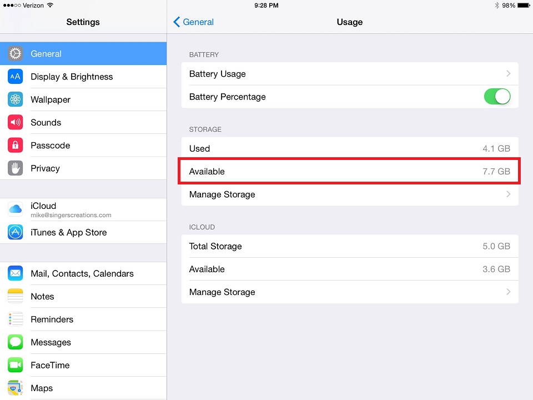
Task: Tap the Wallpaper flower icon
Action: tap(16, 99)
